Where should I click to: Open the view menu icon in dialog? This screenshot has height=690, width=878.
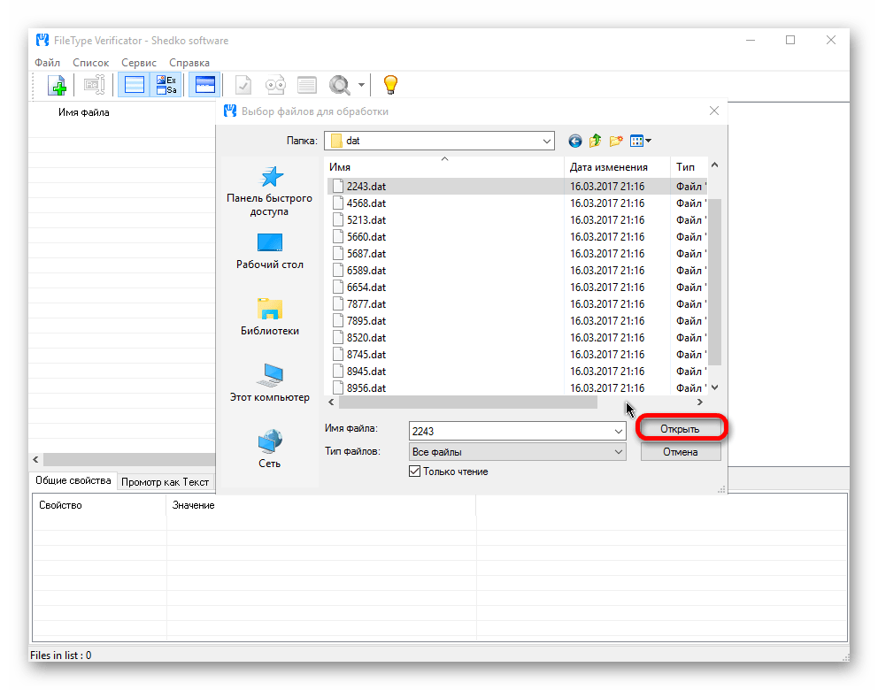click(x=641, y=141)
